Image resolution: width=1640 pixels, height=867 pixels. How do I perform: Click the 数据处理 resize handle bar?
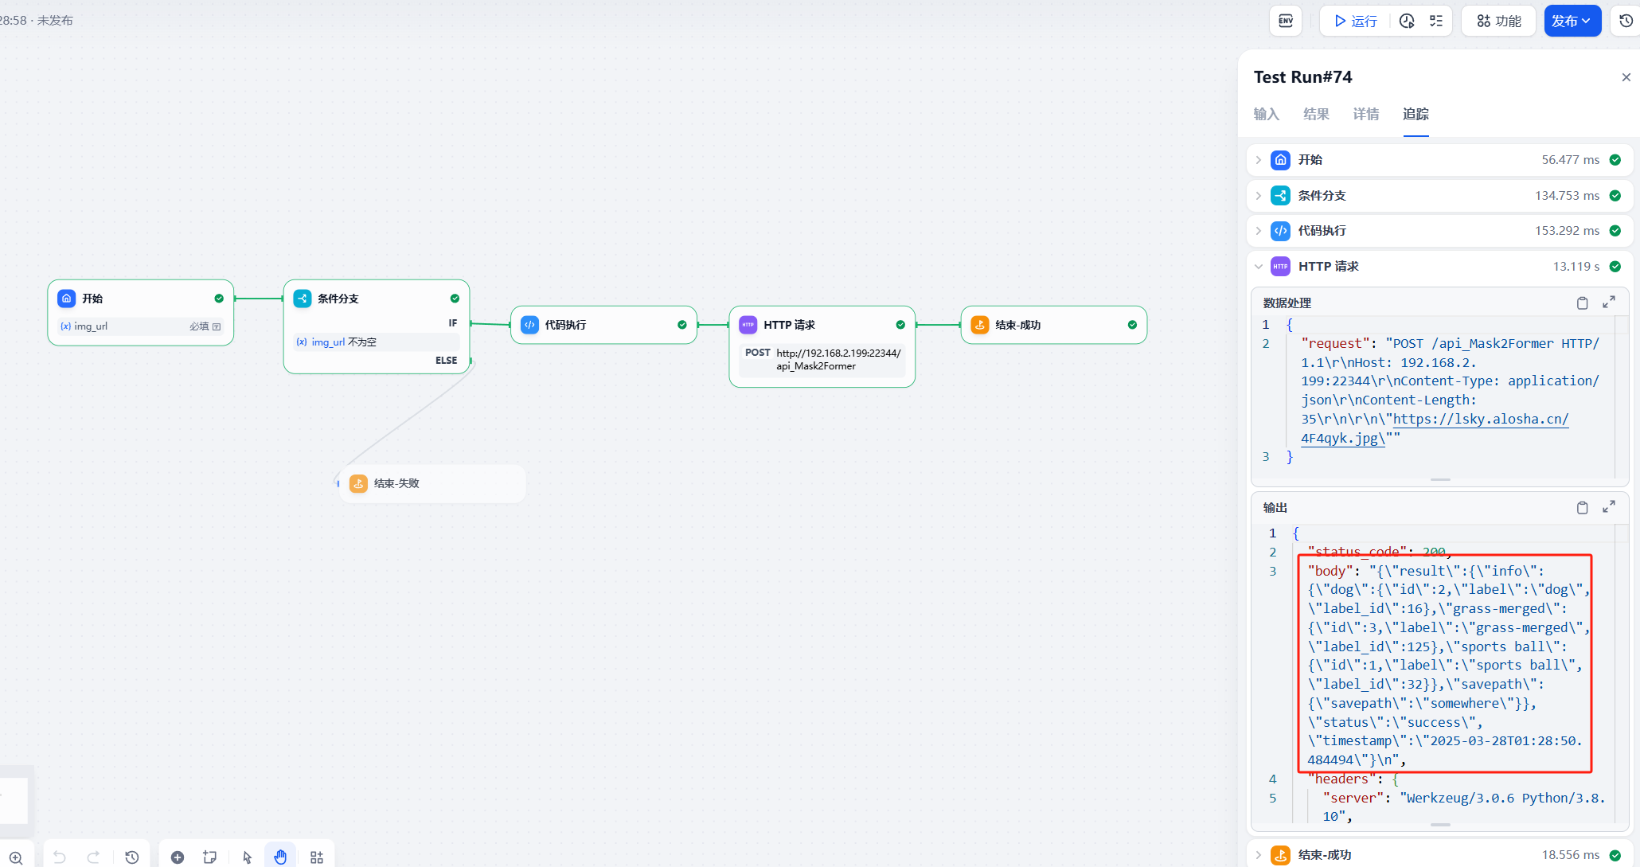pos(1440,480)
